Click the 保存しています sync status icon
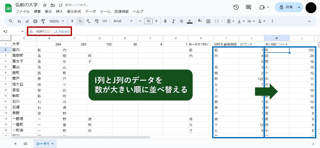 pos(60,5)
